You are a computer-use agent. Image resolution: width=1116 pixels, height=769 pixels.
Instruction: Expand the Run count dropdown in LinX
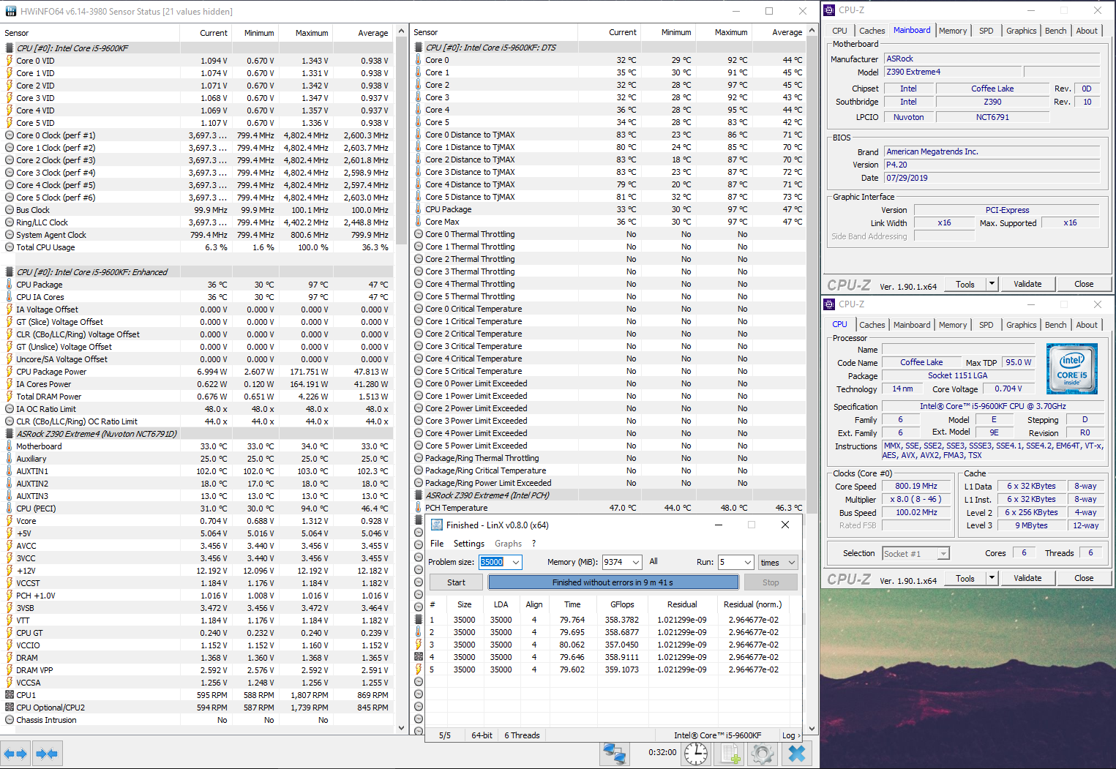click(747, 562)
